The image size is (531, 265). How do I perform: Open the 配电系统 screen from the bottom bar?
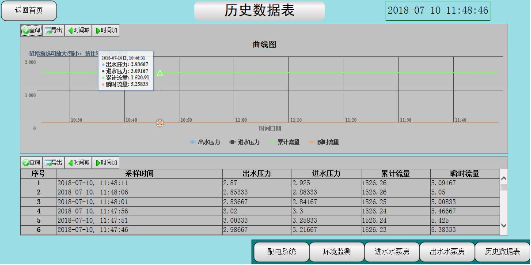281,252
